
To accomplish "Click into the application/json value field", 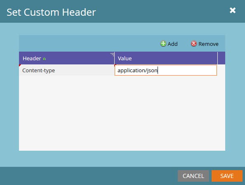I will 166,70.
